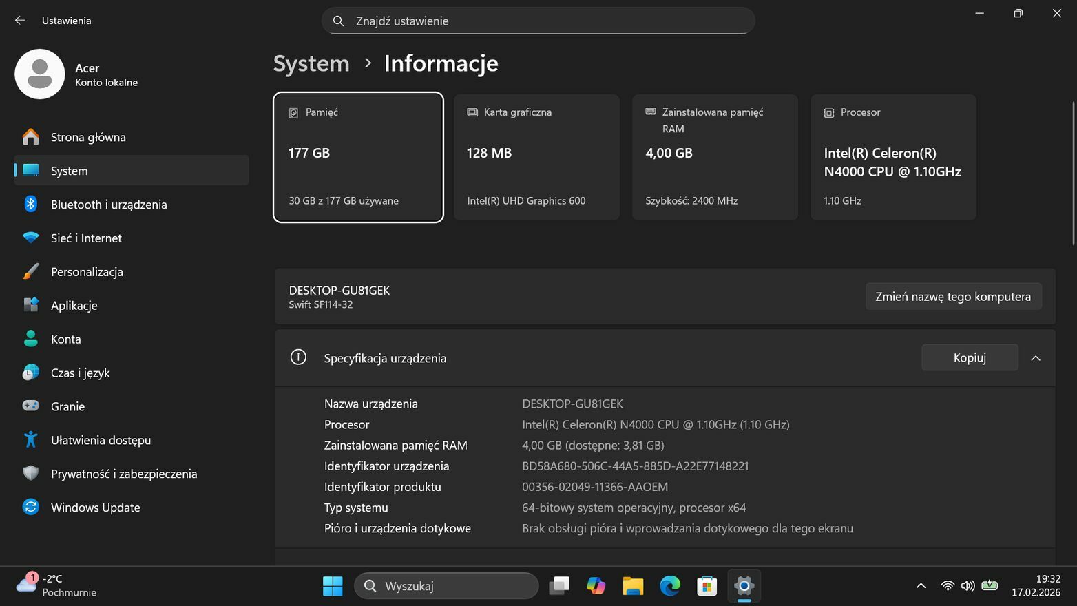1077x606 pixels.
Task: Open File Explorer from taskbar
Action: point(633,586)
